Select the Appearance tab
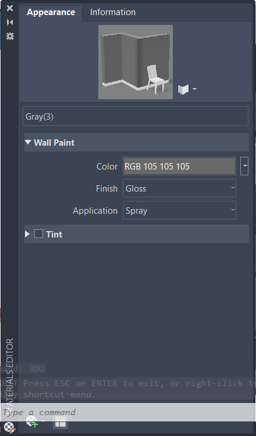Screen dimensions: 256x436 [51, 12]
